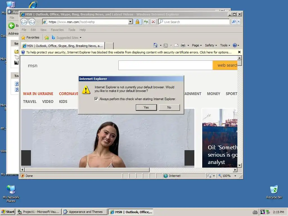The height and width of the screenshot is (216, 288).
Task: Open the address bar URL dropdown
Action: pos(130,22)
